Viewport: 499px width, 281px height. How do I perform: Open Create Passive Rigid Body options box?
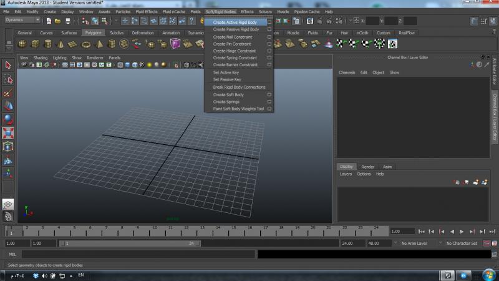[x=269, y=29]
